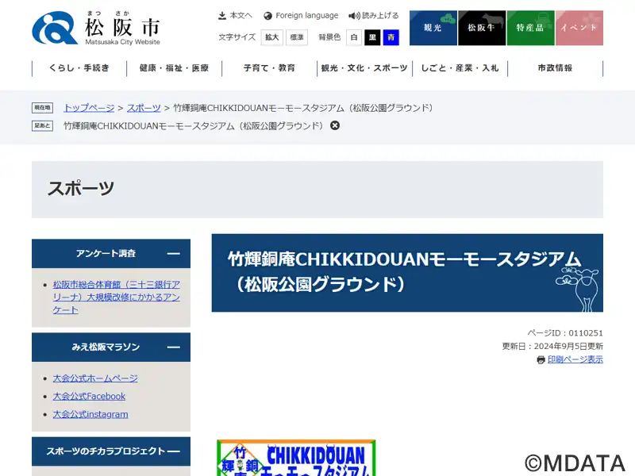The width and height of the screenshot is (635, 476).
Task: Open the イベント events banner
Action: pyautogui.click(x=579, y=28)
